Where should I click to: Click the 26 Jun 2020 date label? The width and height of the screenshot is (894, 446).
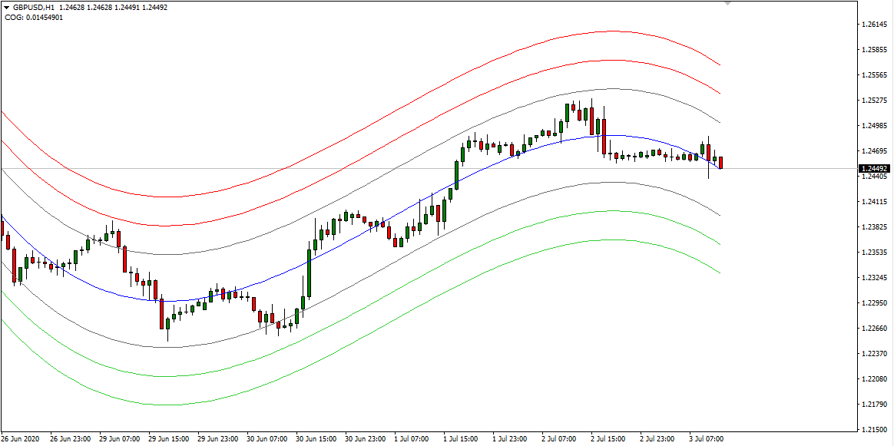[22, 440]
